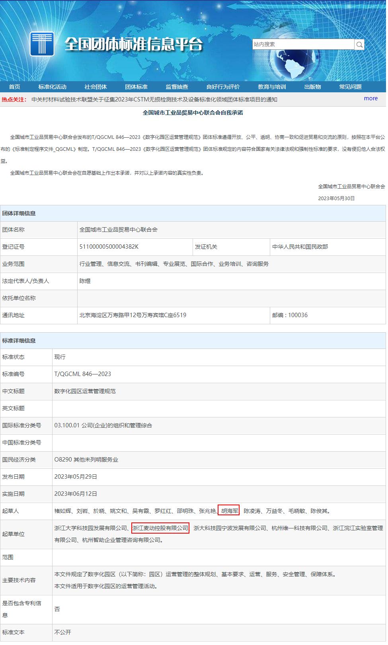Select the legal representative 陈煜

click(x=85, y=281)
